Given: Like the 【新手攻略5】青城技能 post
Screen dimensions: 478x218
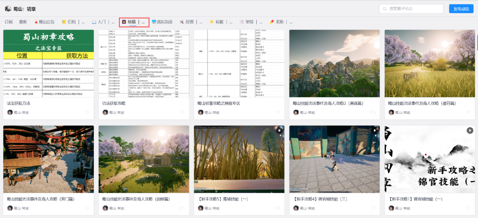Looking at the screenshot, I should [x=276, y=208].
